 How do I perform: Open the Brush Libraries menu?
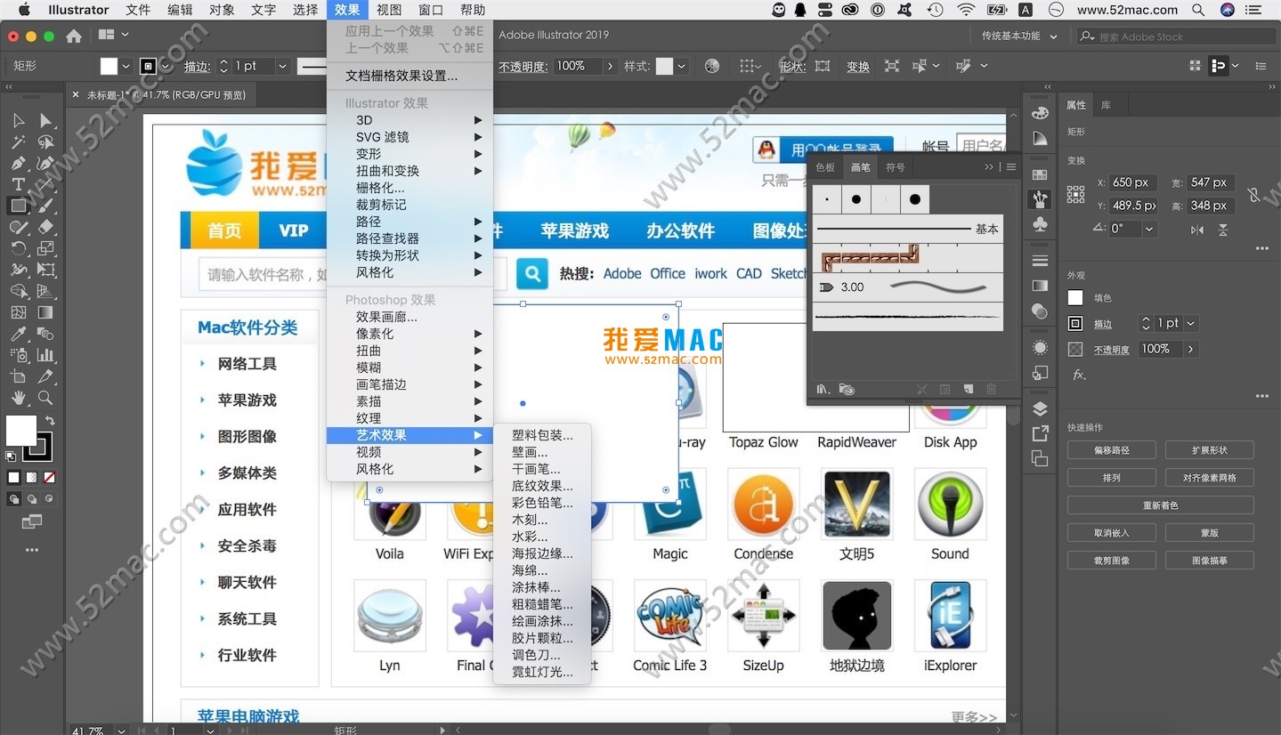pyautogui.click(x=823, y=389)
